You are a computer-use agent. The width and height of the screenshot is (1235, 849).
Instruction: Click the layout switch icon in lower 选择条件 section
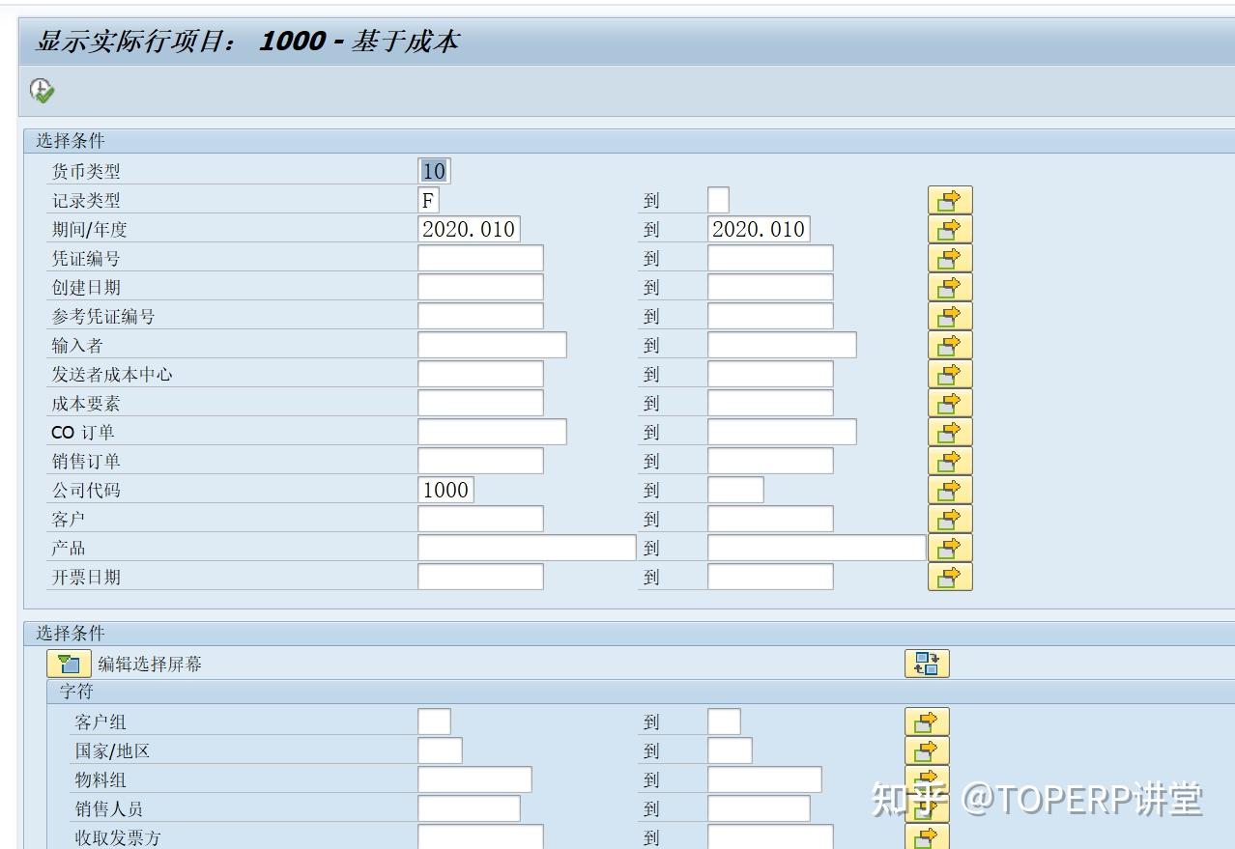pyautogui.click(x=927, y=663)
